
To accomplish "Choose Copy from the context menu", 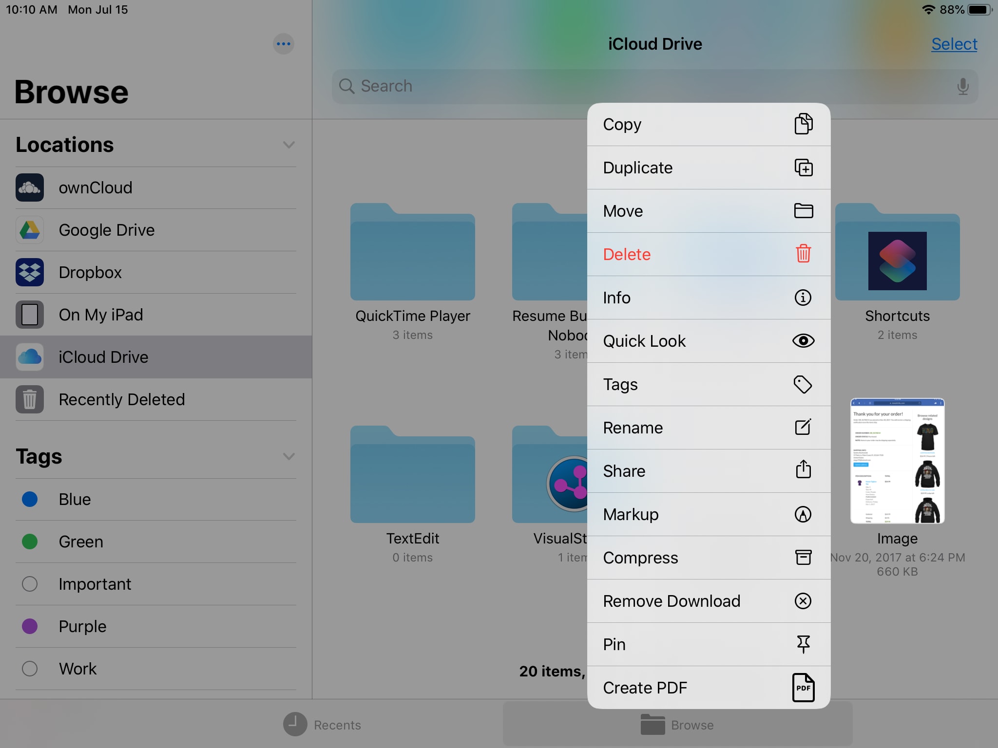I will 709,125.
